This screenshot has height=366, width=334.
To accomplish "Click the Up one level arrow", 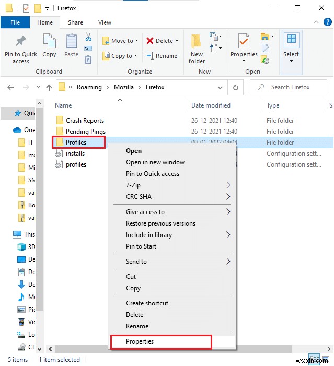I will (49, 88).
